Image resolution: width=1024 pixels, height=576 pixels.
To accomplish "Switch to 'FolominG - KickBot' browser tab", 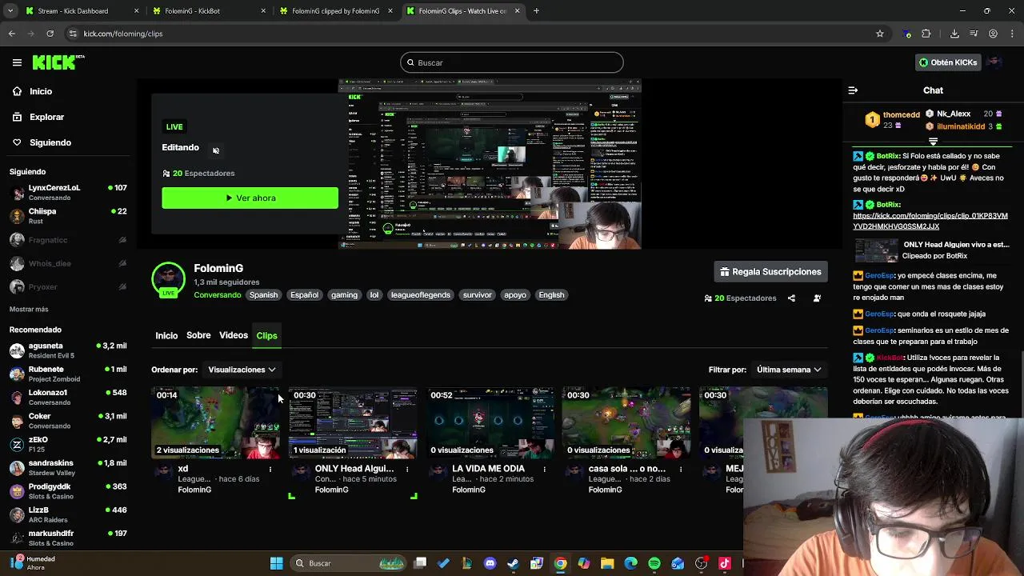I will pyautogui.click(x=208, y=11).
